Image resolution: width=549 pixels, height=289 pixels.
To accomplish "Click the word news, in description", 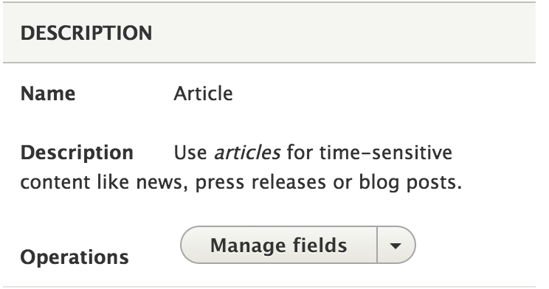I will click(x=162, y=183).
